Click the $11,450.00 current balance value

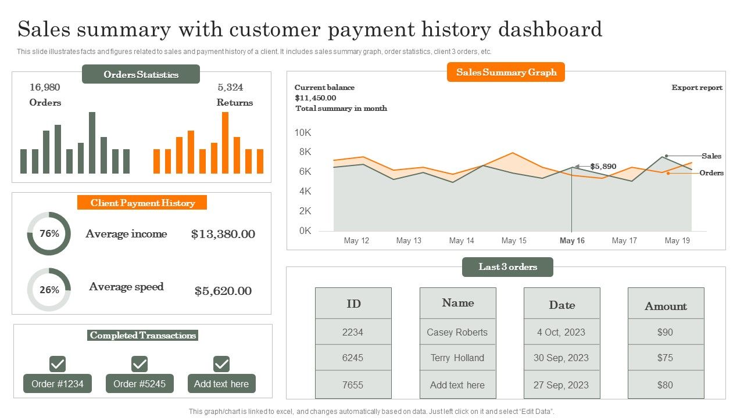pyautogui.click(x=316, y=98)
